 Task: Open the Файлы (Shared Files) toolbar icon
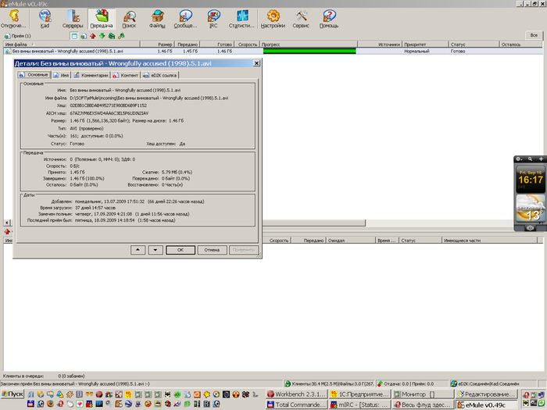157,19
